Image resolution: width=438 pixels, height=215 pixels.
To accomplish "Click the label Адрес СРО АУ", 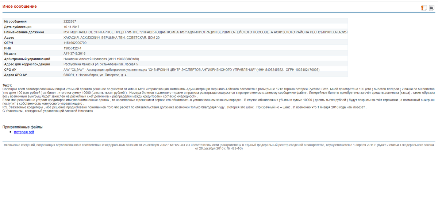I will 15,75.
